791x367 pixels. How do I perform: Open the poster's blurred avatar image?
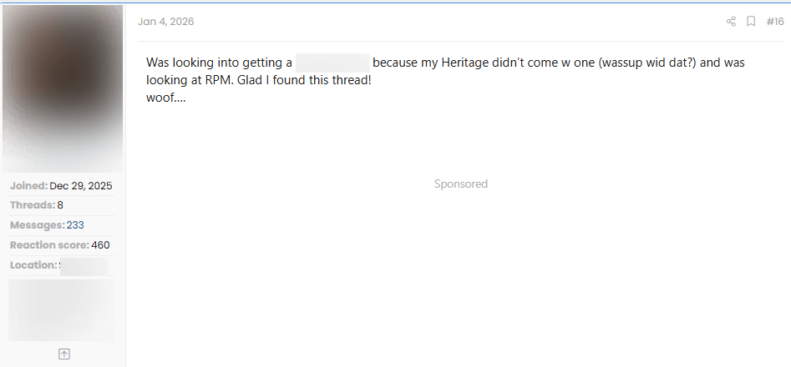pos(63,88)
